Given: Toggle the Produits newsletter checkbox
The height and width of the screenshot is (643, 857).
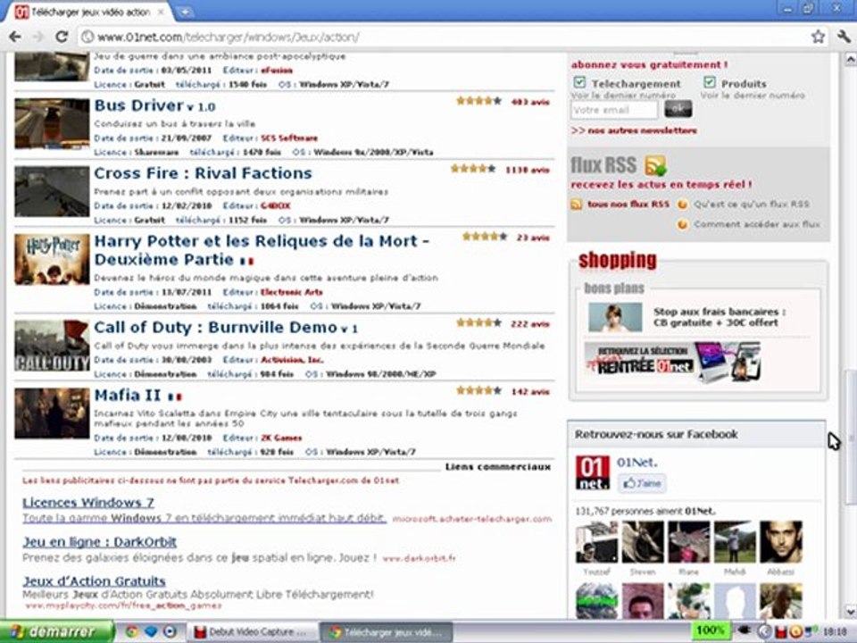Looking at the screenshot, I should [710, 82].
